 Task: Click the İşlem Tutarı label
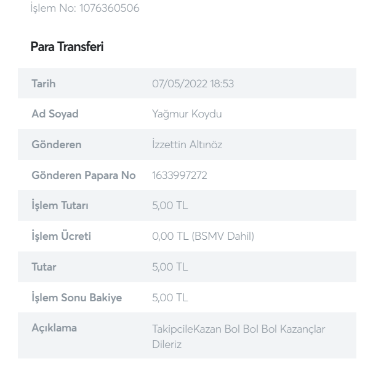click(60, 205)
